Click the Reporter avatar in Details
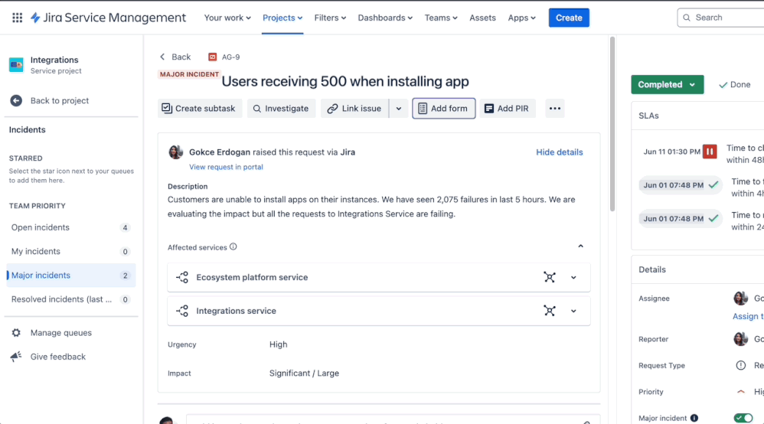 [x=740, y=339]
